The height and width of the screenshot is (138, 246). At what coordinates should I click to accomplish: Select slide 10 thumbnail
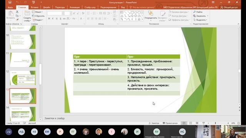click(x=23, y=42)
